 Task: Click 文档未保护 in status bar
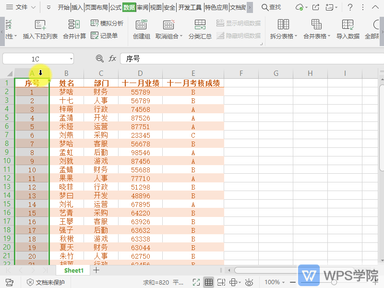coord(46,282)
